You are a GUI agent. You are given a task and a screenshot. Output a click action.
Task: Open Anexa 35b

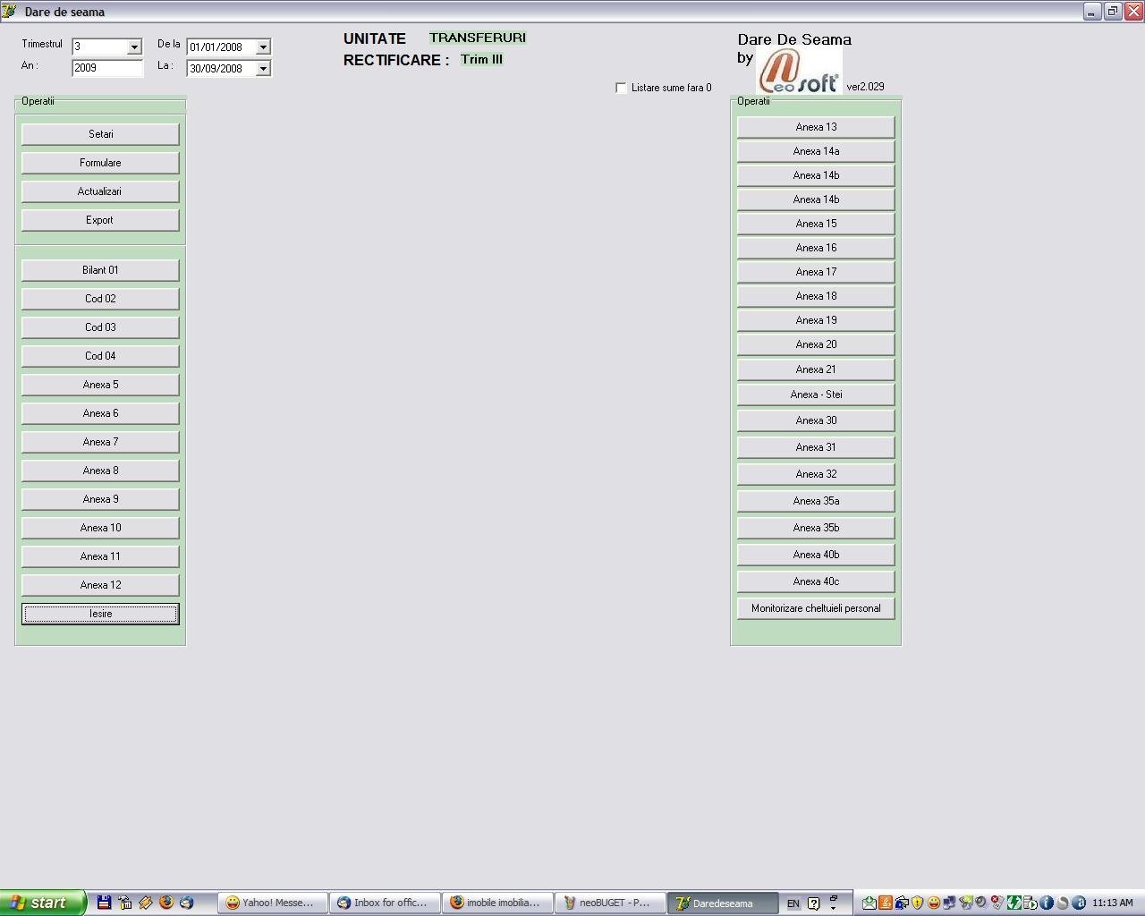[816, 528]
